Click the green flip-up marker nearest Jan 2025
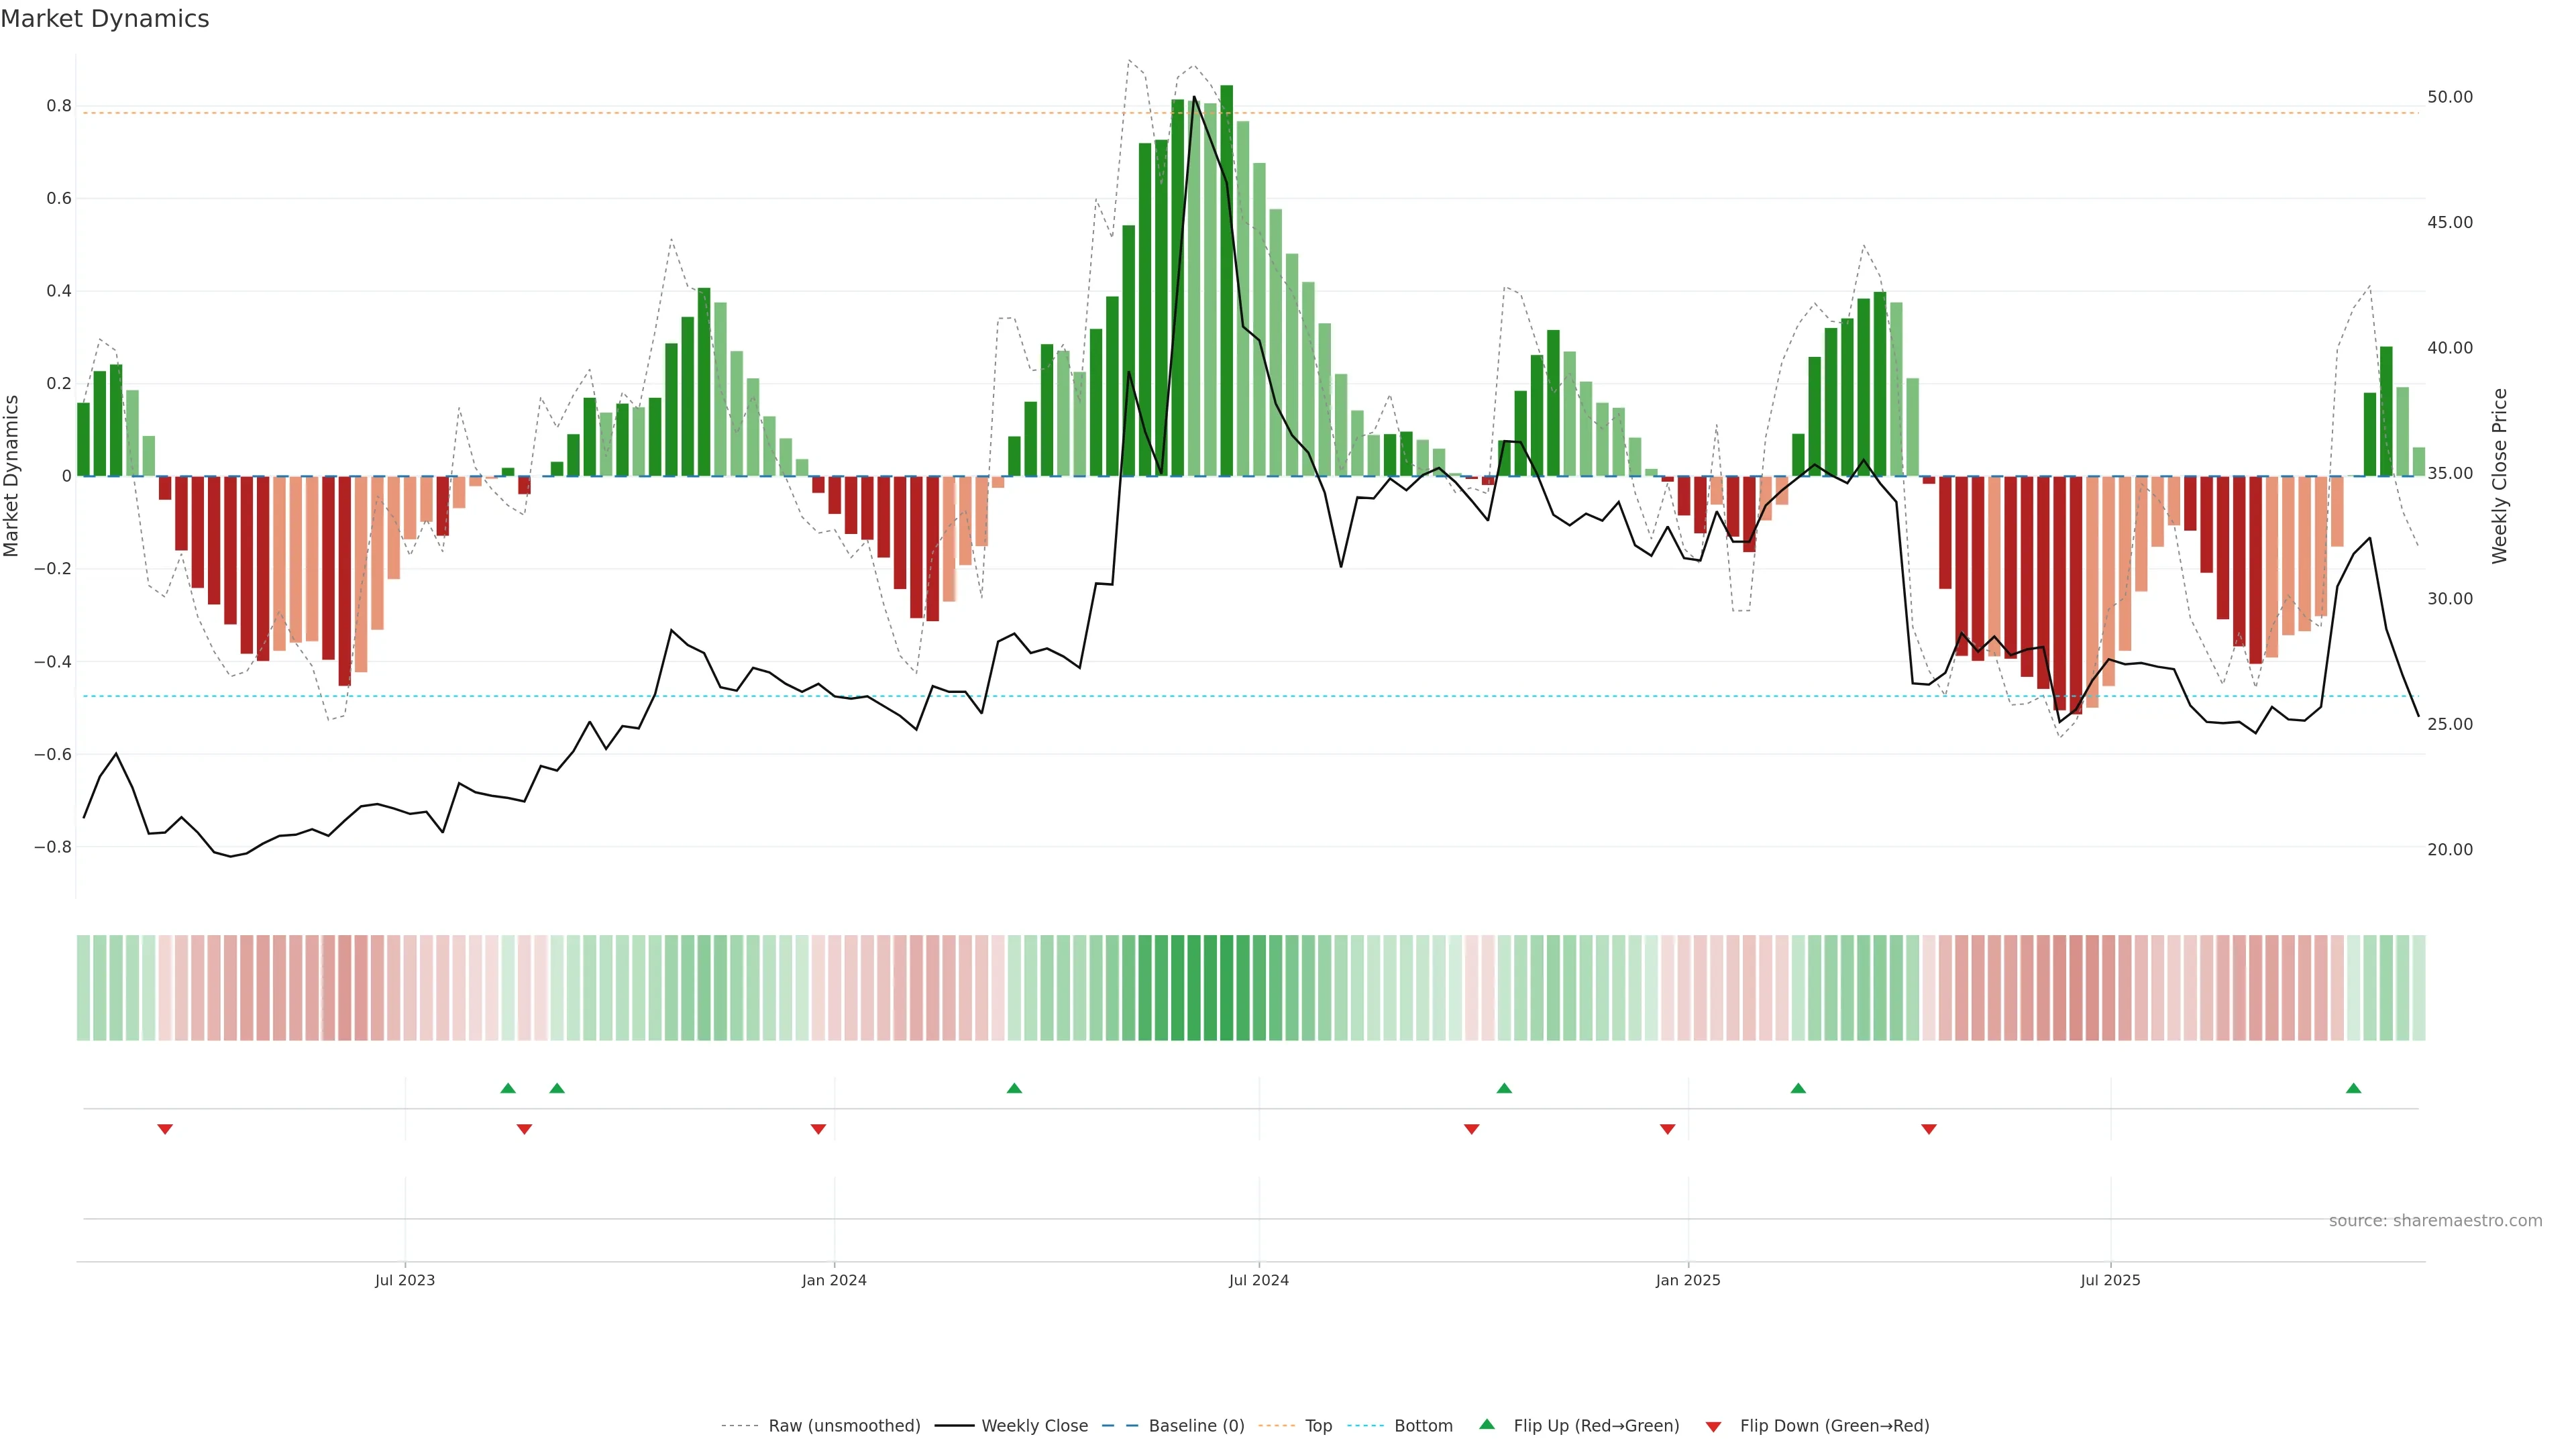2576x1449 pixels. coord(1798,1088)
